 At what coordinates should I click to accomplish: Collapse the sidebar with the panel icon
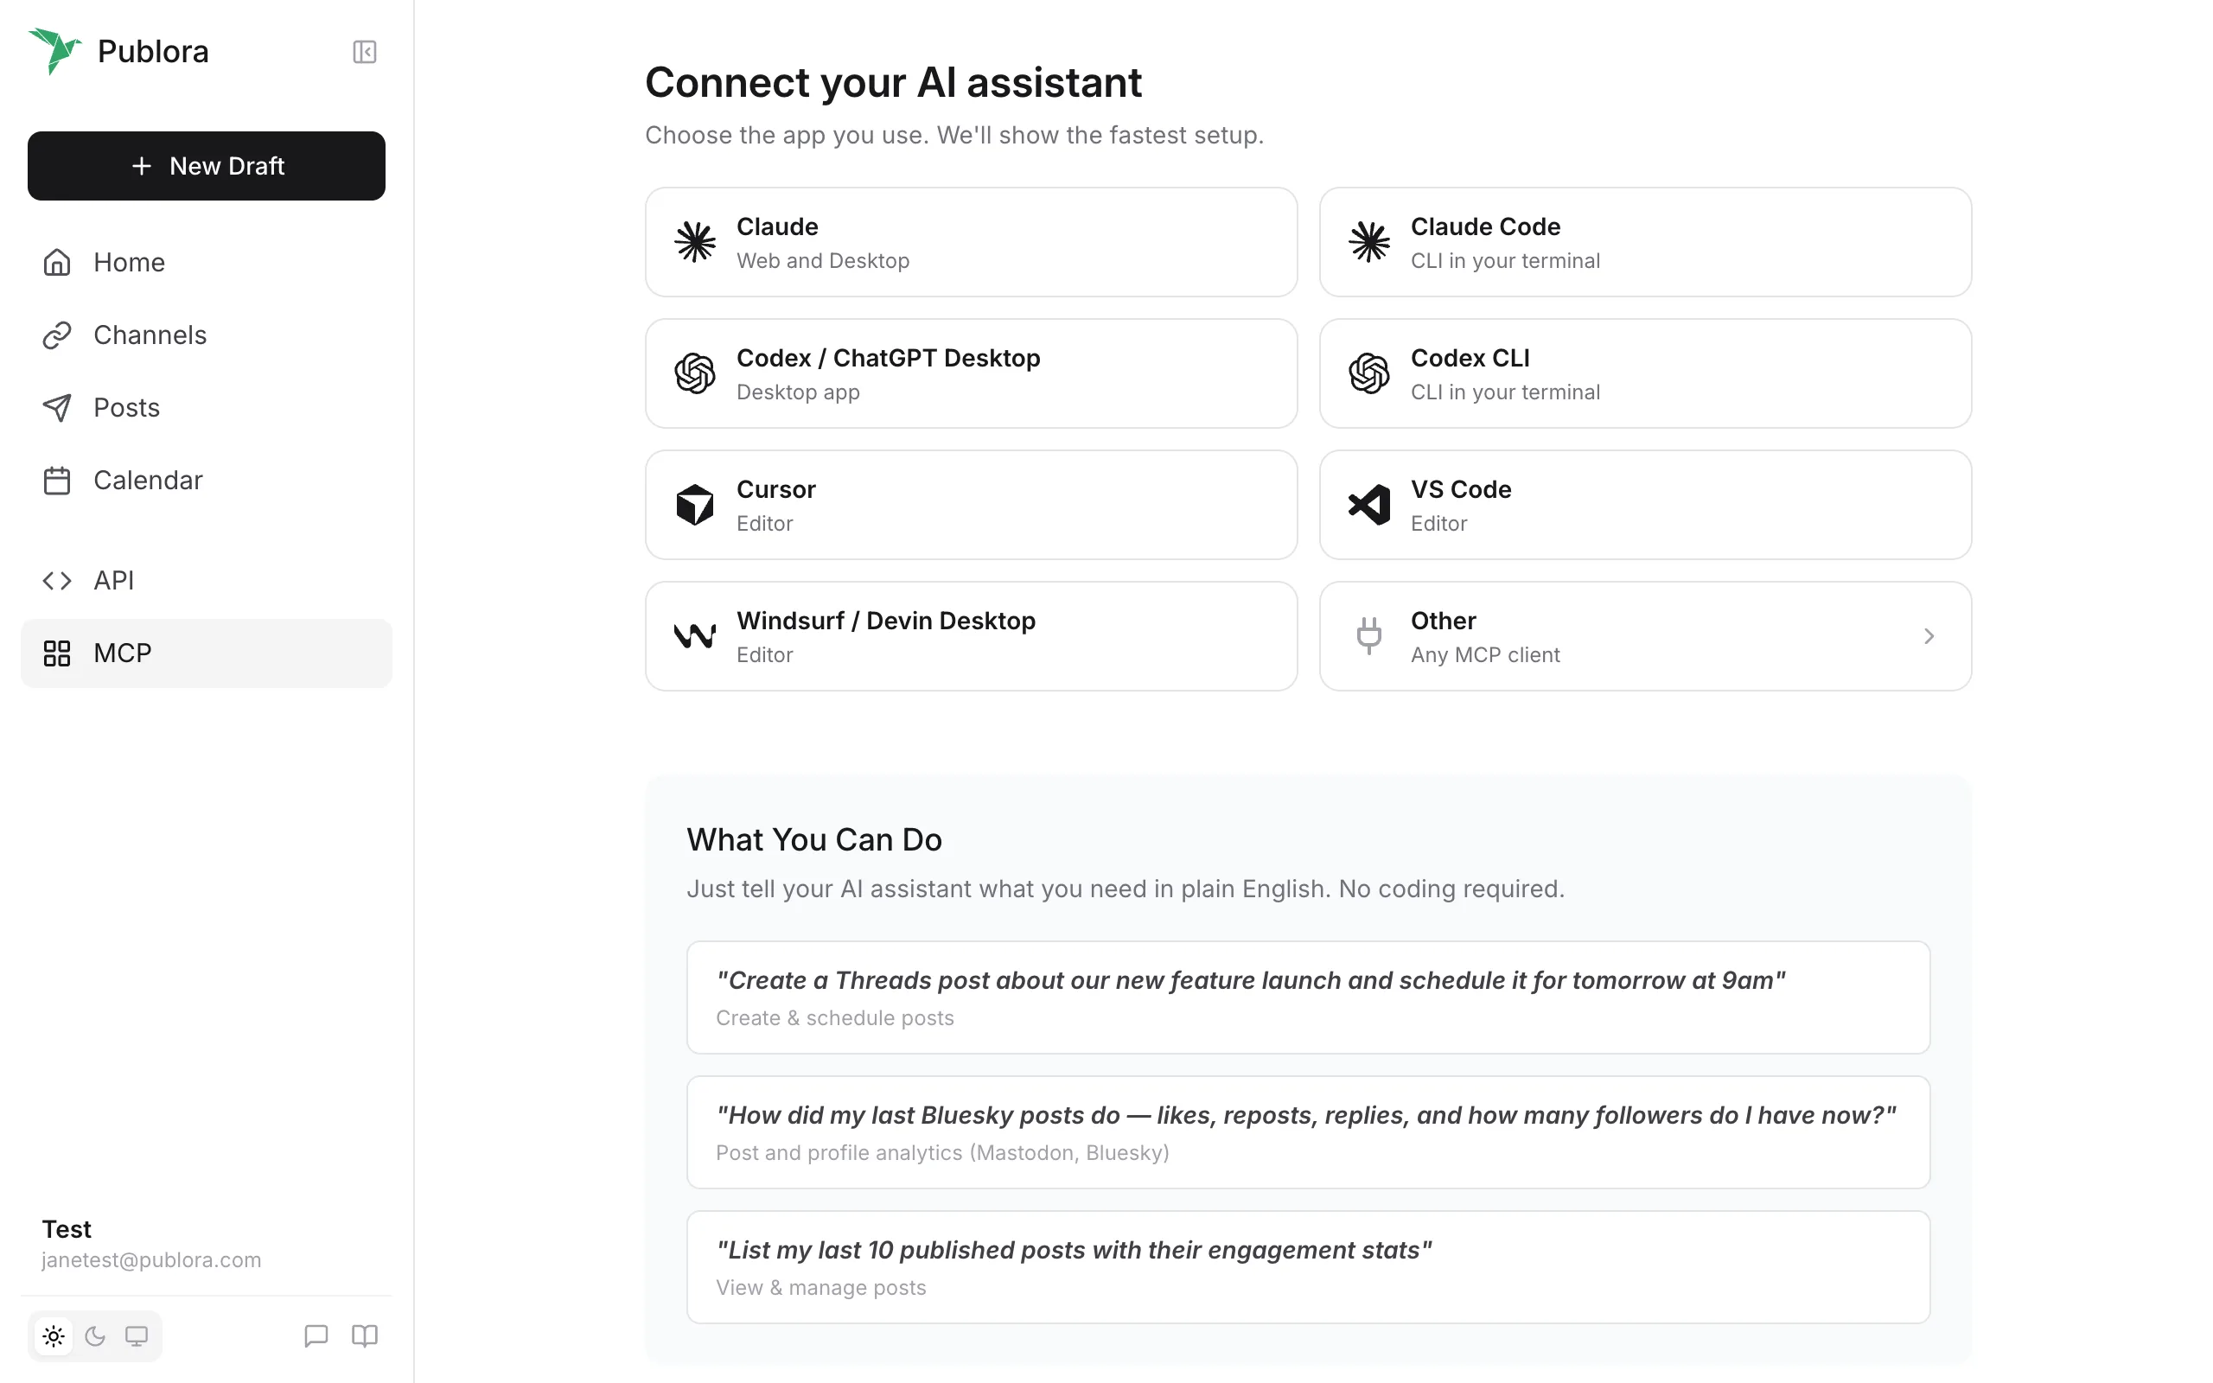pyautogui.click(x=364, y=52)
